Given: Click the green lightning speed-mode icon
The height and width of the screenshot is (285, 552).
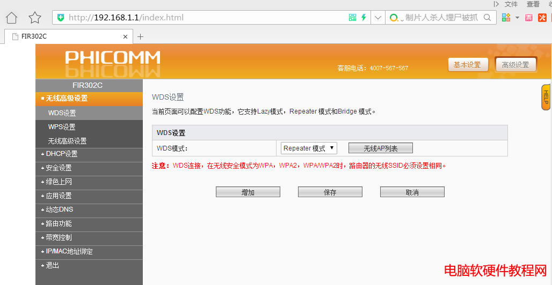Looking at the screenshot, I should pos(364,18).
